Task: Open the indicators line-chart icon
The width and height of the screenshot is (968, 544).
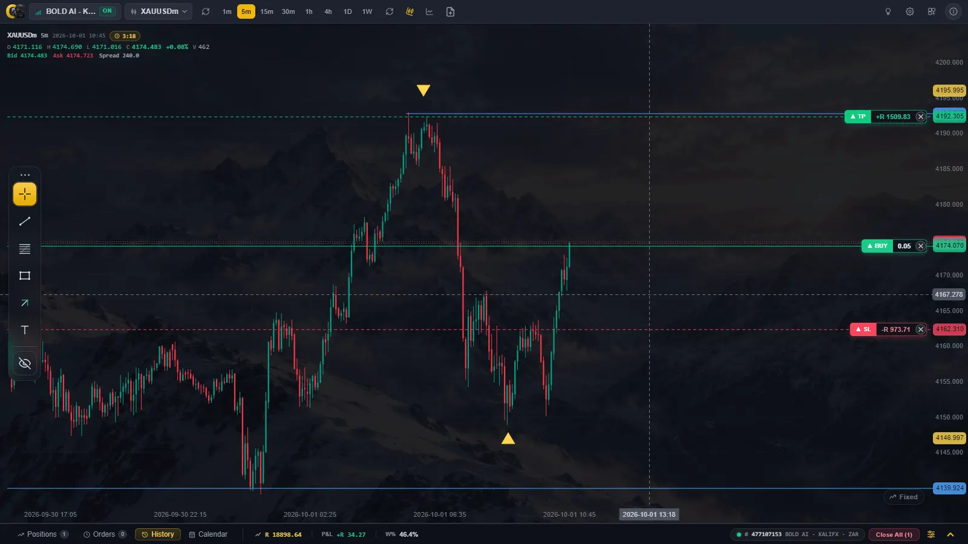Action: (430, 11)
